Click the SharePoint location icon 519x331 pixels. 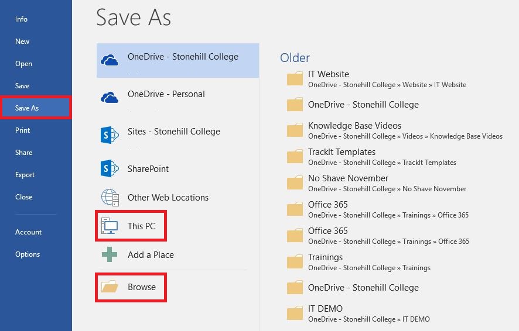(x=110, y=168)
